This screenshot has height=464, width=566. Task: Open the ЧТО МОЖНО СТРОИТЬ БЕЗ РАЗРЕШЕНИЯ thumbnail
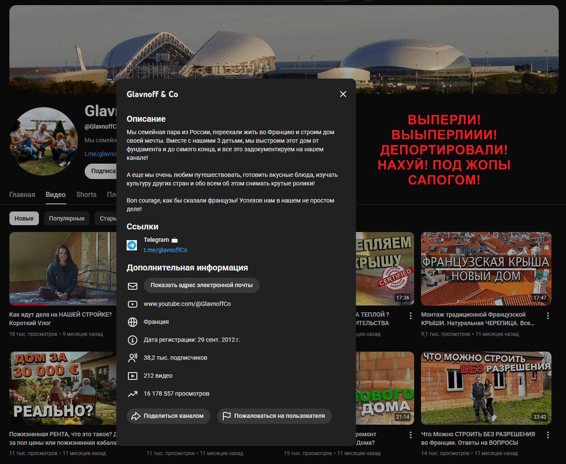486,388
